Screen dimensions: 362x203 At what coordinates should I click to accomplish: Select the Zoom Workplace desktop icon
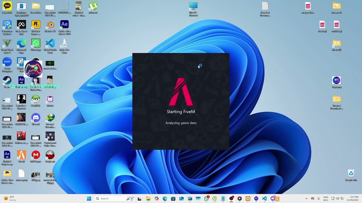coord(7,65)
